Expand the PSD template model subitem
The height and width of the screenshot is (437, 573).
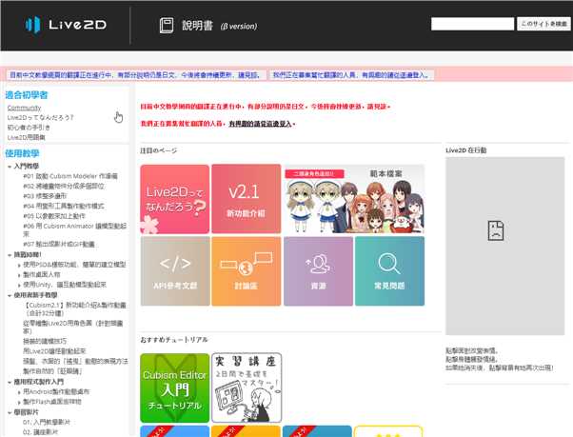click(19, 266)
